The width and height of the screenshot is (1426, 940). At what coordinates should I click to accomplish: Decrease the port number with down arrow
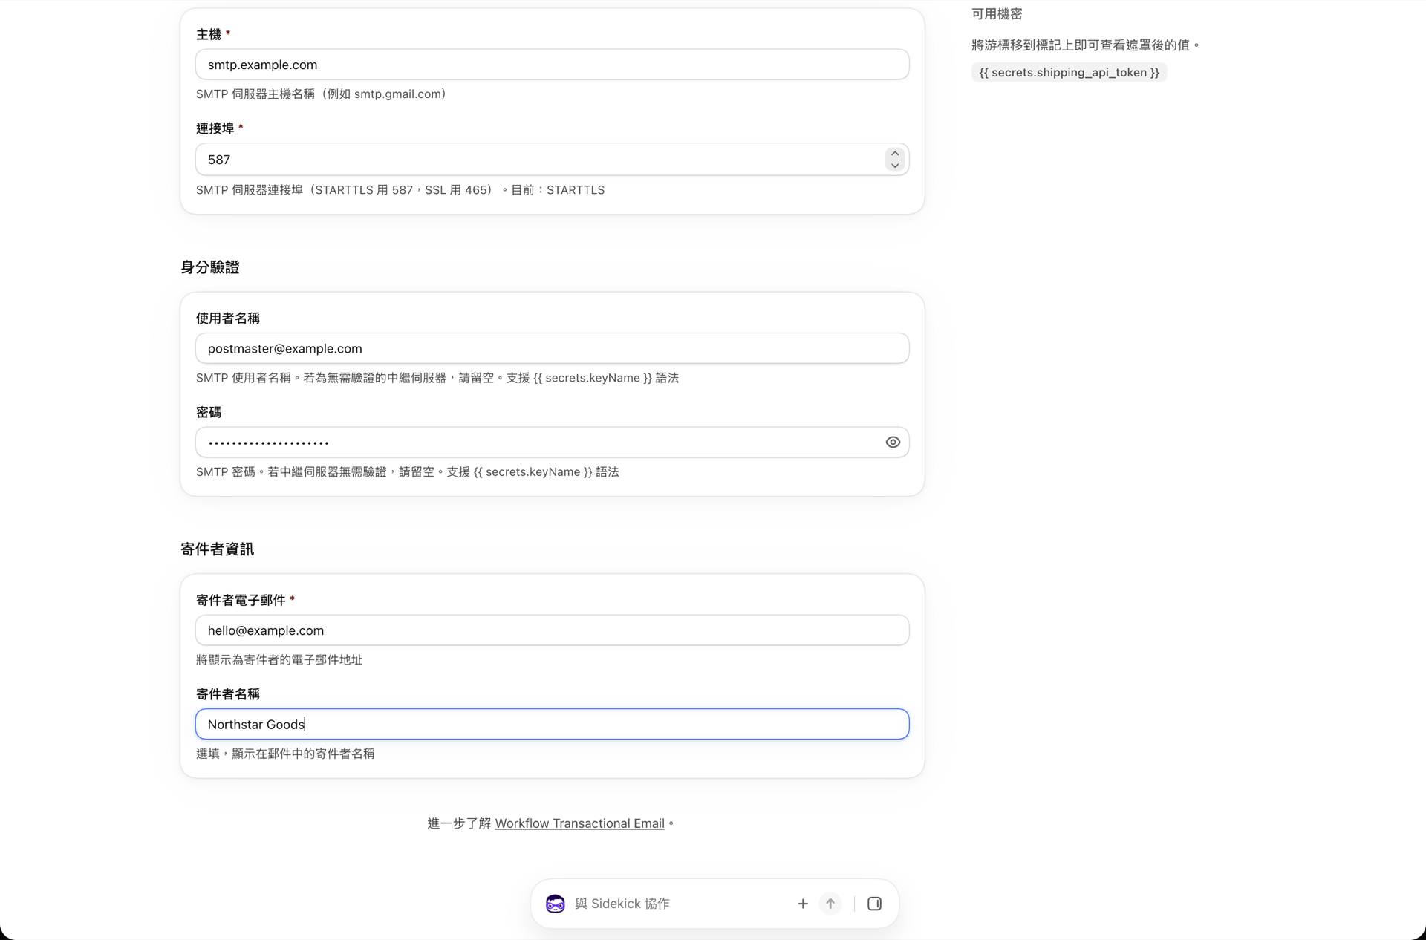[895, 166]
